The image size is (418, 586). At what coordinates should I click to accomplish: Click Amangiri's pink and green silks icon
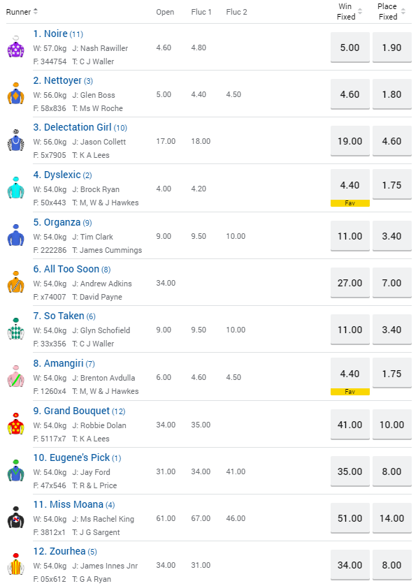[x=15, y=376]
